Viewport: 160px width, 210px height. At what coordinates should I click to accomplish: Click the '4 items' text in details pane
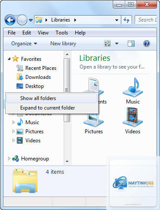point(55,172)
